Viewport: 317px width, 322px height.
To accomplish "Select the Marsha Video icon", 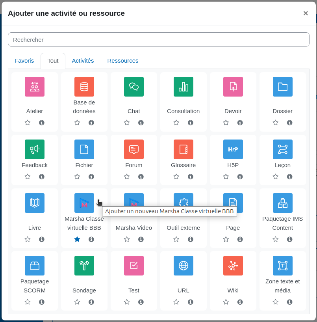I will pyautogui.click(x=134, y=199).
